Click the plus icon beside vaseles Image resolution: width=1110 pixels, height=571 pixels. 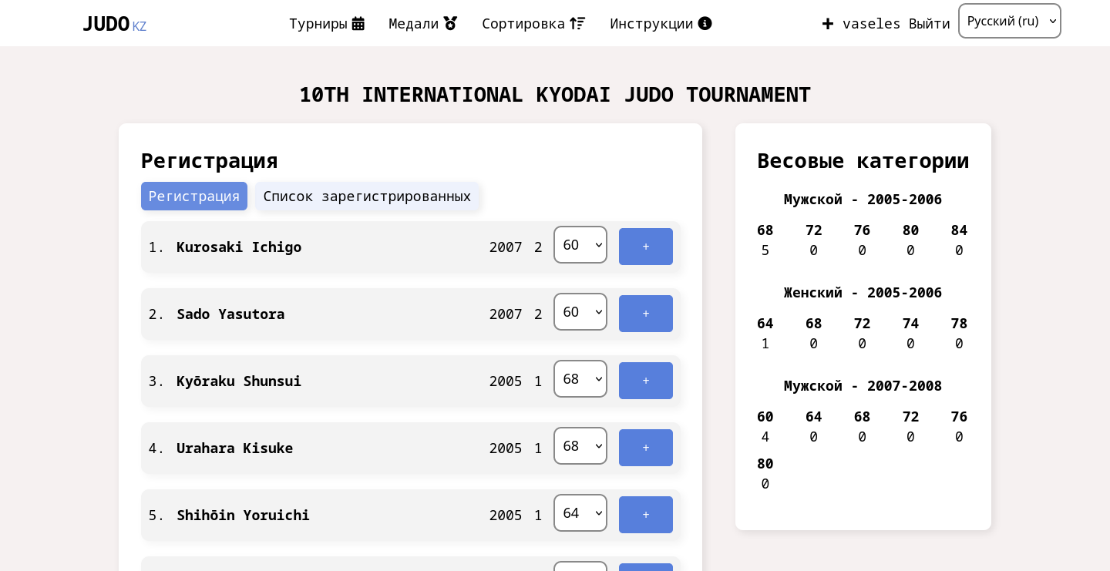tap(827, 23)
